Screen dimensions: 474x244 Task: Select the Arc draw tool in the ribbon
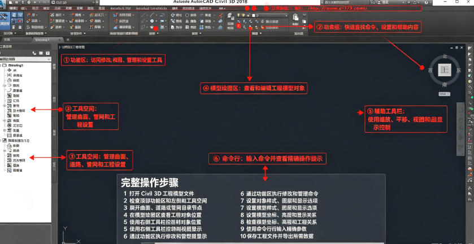coord(153,15)
